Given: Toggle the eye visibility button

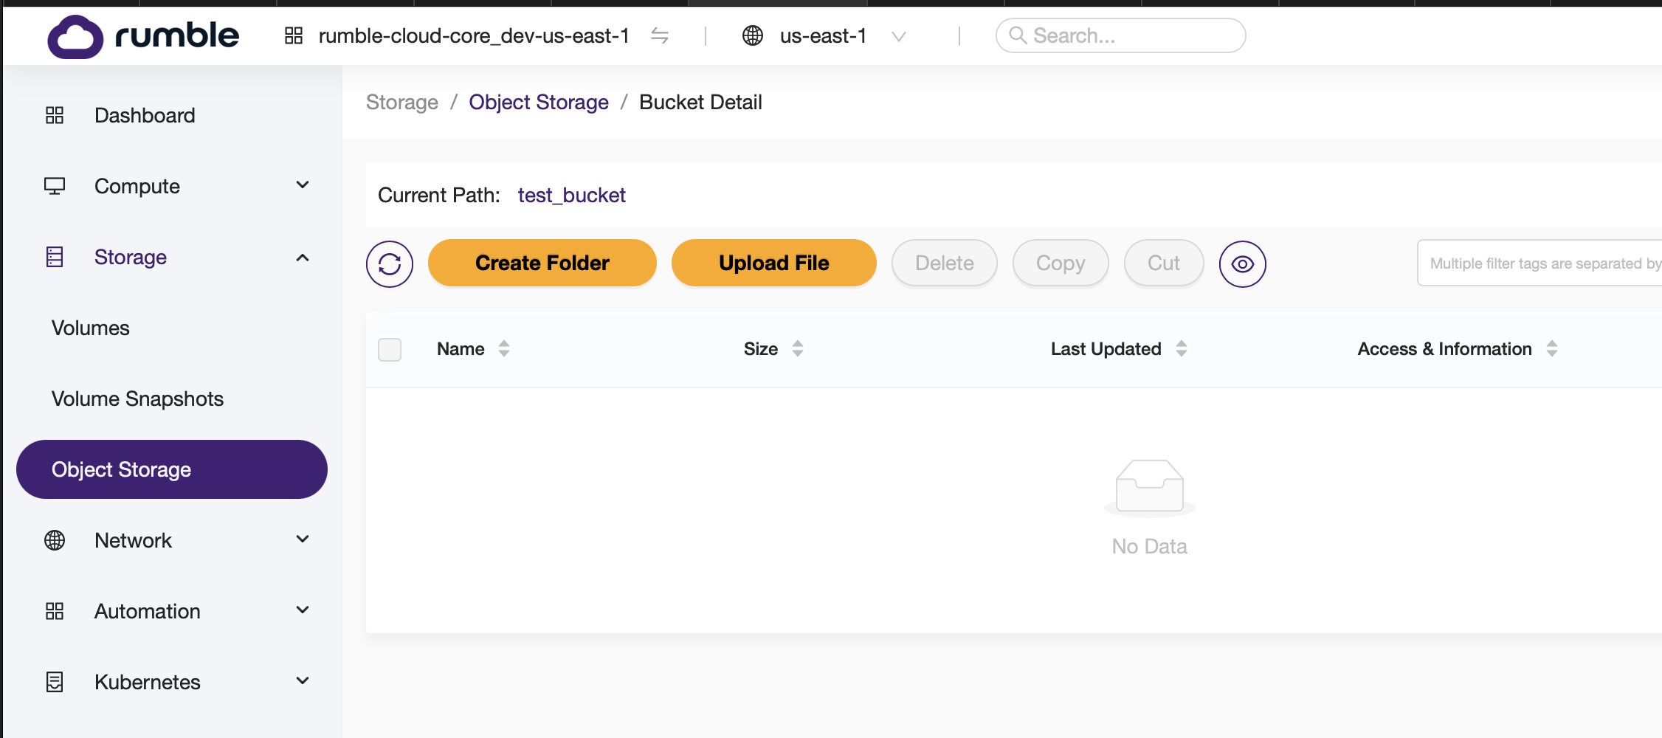Looking at the screenshot, I should tap(1243, 264).
